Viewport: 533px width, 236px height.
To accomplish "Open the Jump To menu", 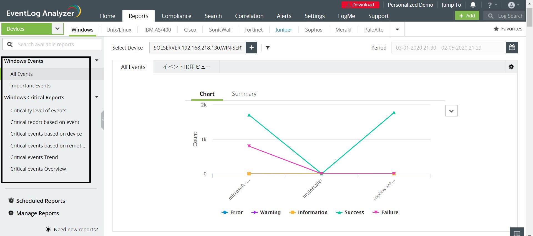I will coord(451,5).
